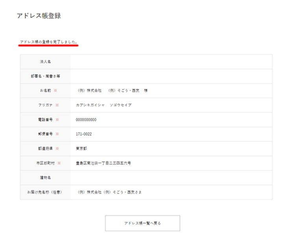Screen dimensions: 295x236
Task: Click the 部署名・肩書き等 row label
Action: (45, 76)
